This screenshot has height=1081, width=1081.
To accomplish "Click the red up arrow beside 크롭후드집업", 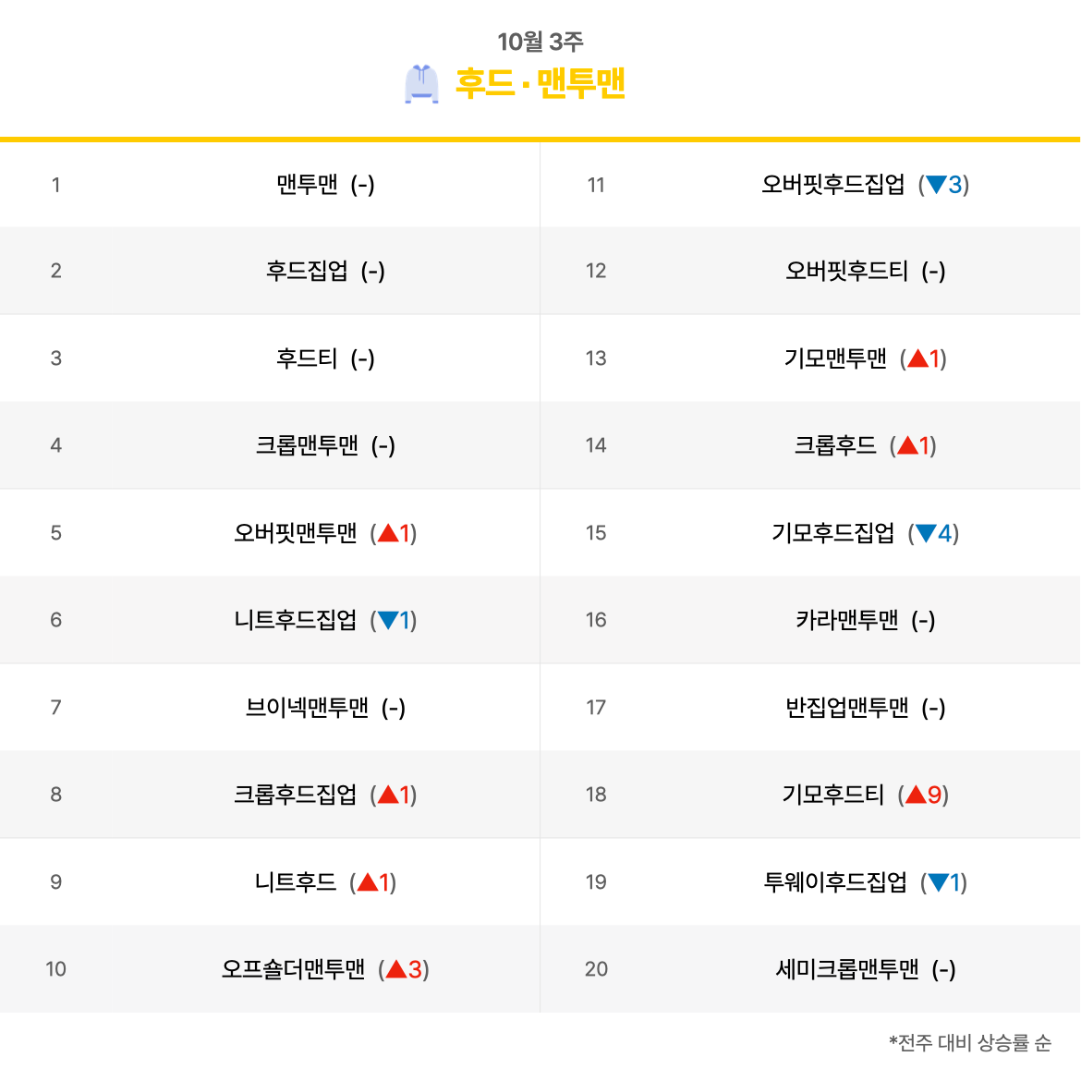I will pos(388,795).
